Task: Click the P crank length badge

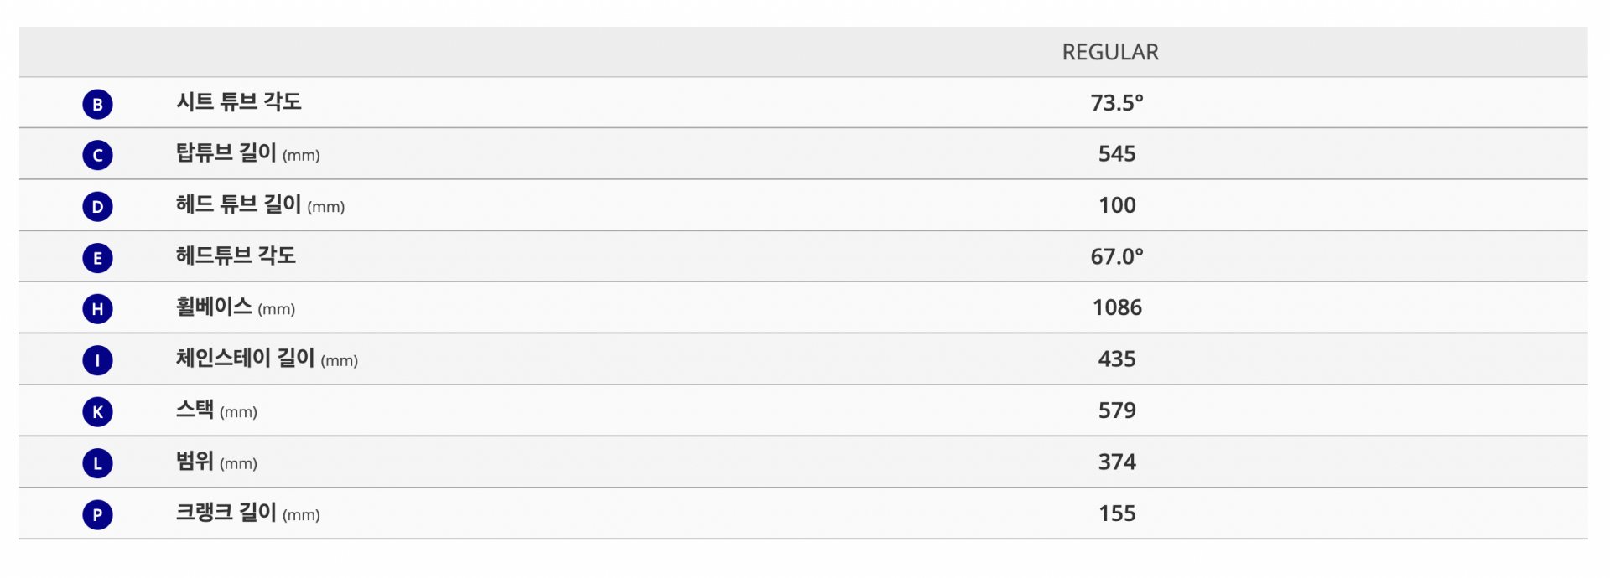Action: coord(97,514)
